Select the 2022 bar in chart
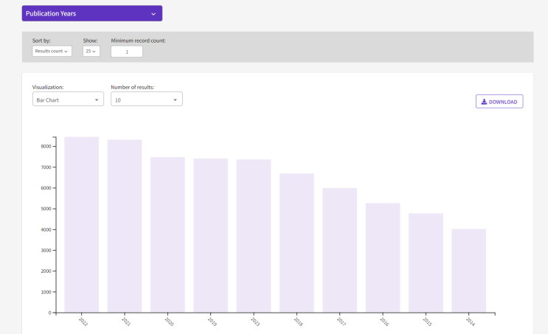Screen dimensions: 548x334 tap(81, 225)
